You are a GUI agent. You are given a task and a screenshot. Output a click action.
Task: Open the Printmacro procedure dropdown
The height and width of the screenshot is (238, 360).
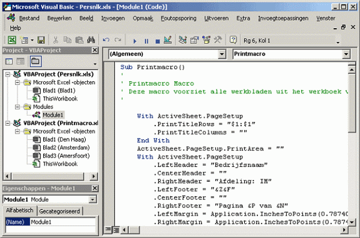point(346,54)
